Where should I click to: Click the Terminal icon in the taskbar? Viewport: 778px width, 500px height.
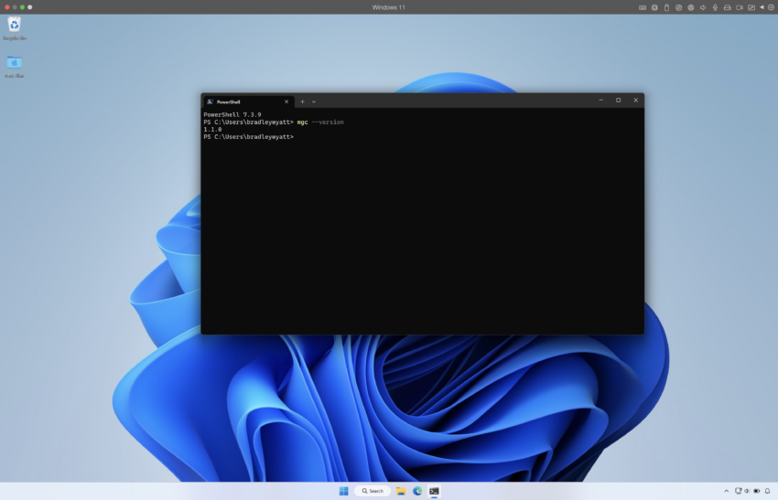pos(434,491)
